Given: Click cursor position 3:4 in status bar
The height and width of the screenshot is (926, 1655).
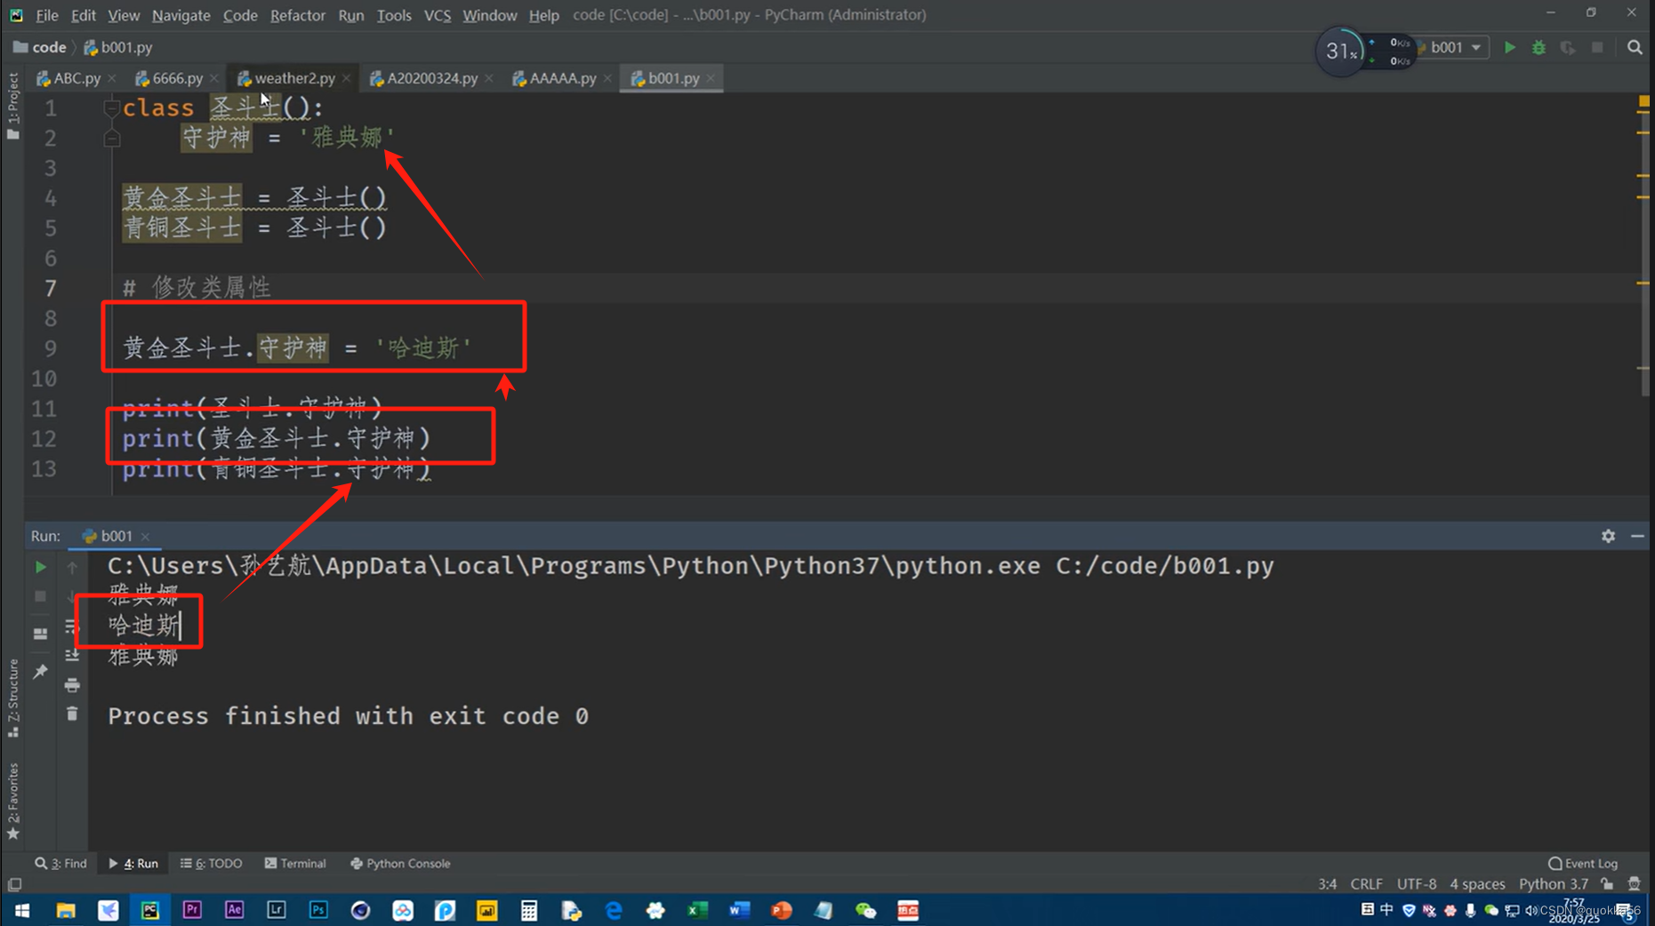Looking at the screenshot, I should click(x=1328, y=884).
